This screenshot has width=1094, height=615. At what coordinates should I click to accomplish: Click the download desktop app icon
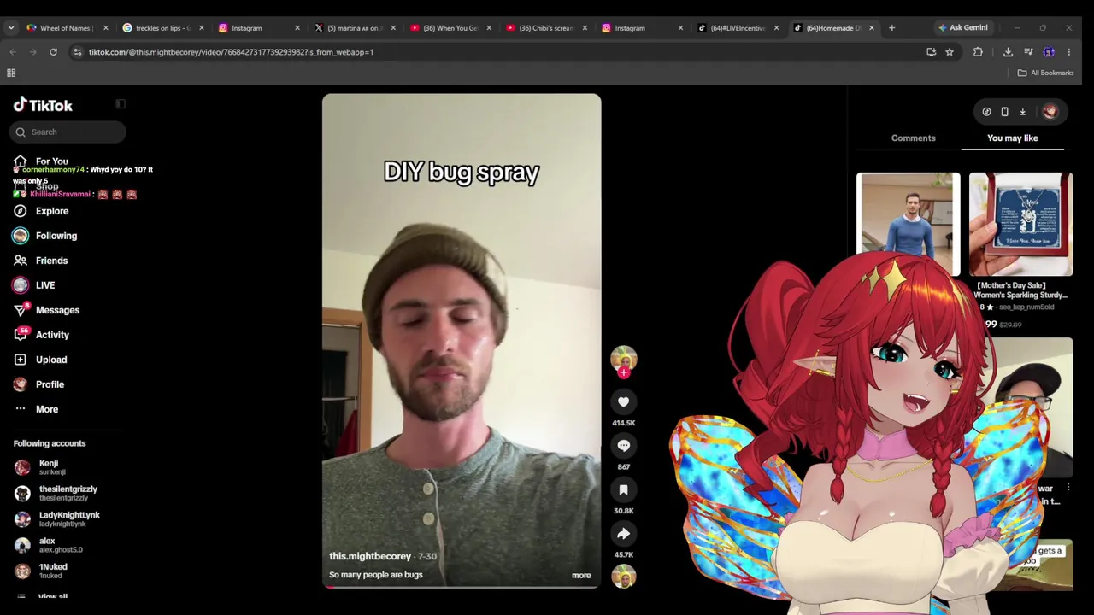click(1022, 112)
